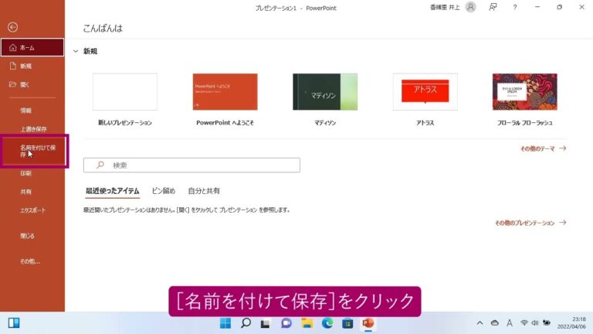Show hidden icons tray chevron
Viewport: 593px width, 334px height.
[x=479, y=323]
